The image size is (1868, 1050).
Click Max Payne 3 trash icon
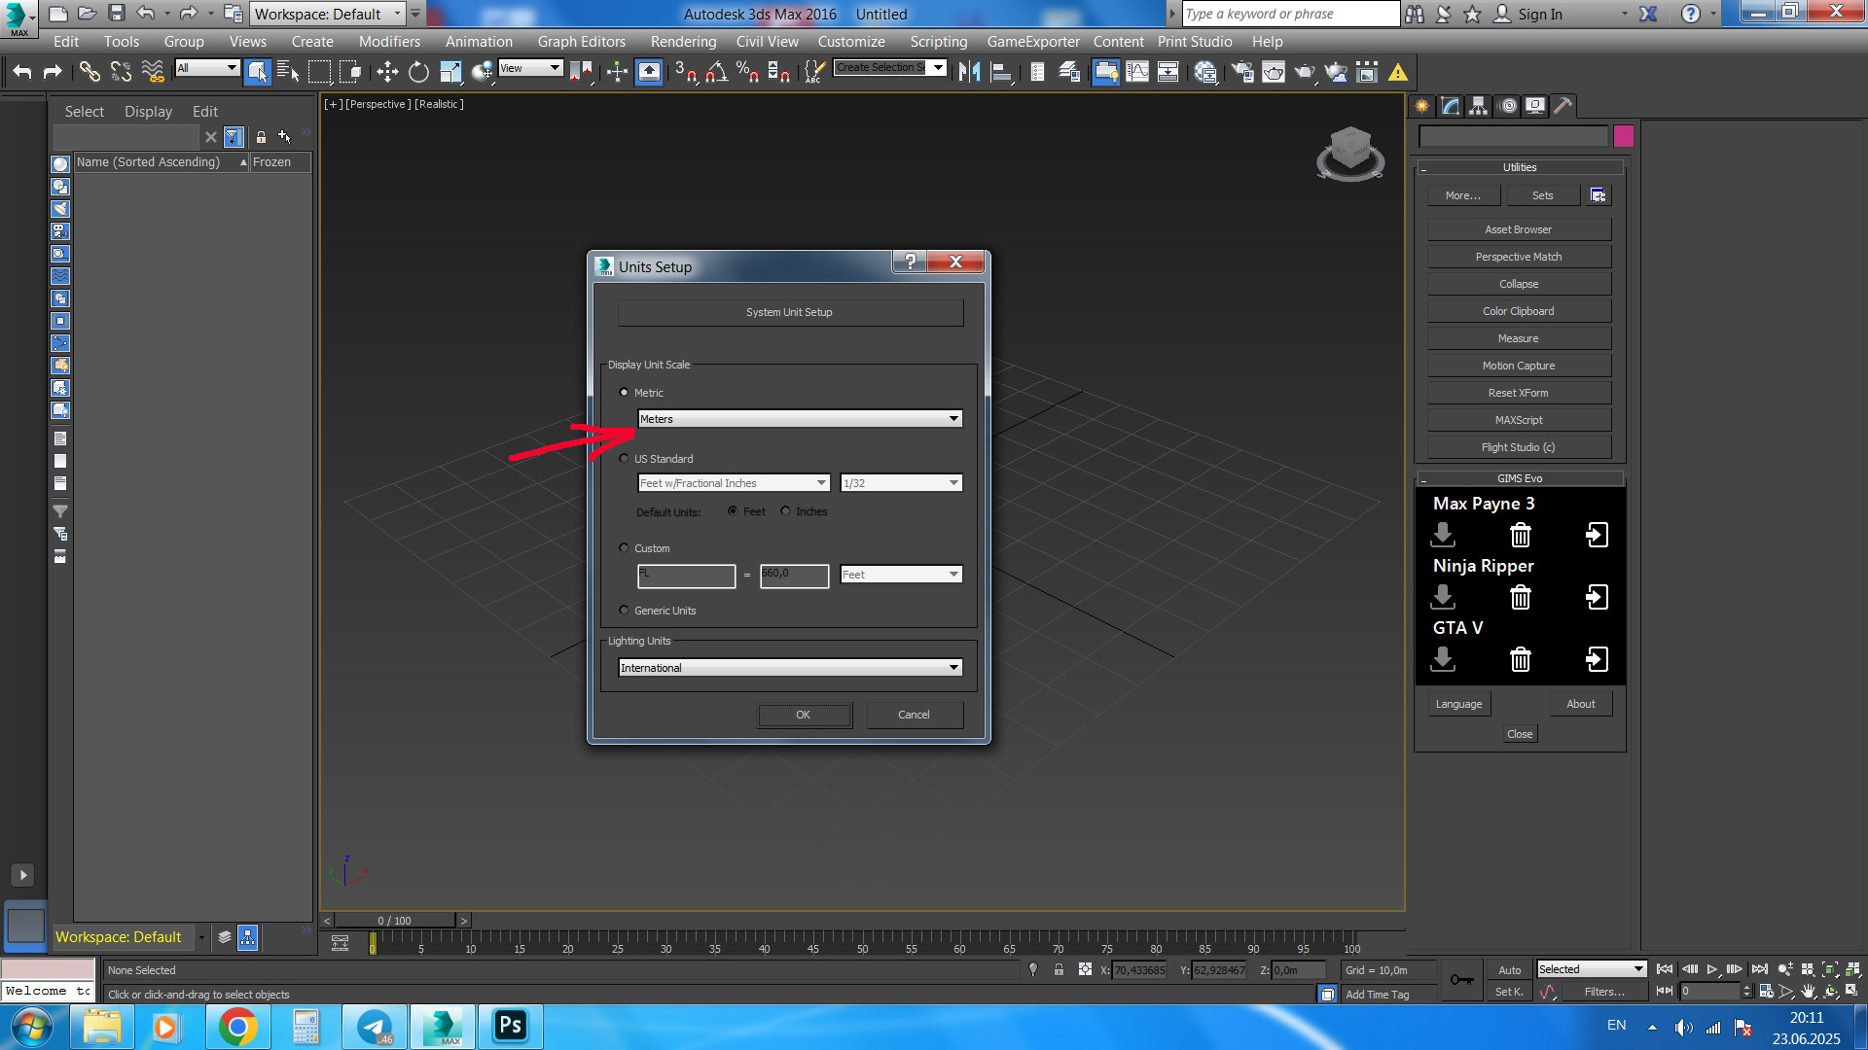pos(1520,535)
